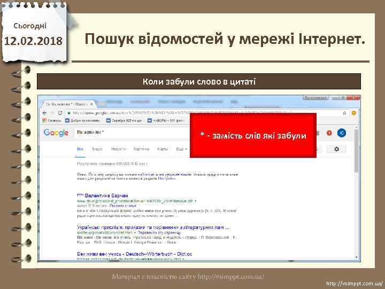The width and height of the screenshot is (385, 289).
Task: Click 'Перевести эту страницу' link
Action: tap(159, 232)
